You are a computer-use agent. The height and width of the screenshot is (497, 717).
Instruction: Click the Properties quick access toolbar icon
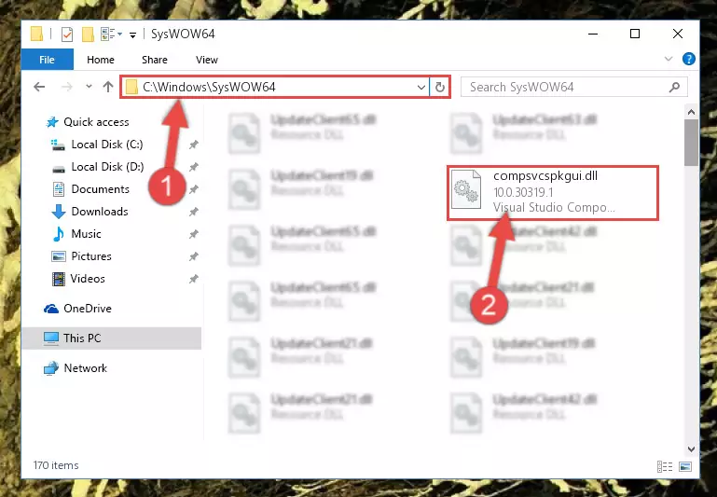[67, 35]
